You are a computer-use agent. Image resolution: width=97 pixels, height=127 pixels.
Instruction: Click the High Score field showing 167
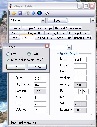(x=40, y=85)
